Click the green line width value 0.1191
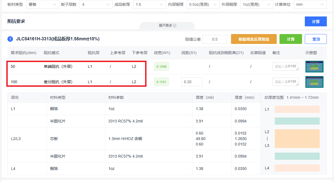 161,82
